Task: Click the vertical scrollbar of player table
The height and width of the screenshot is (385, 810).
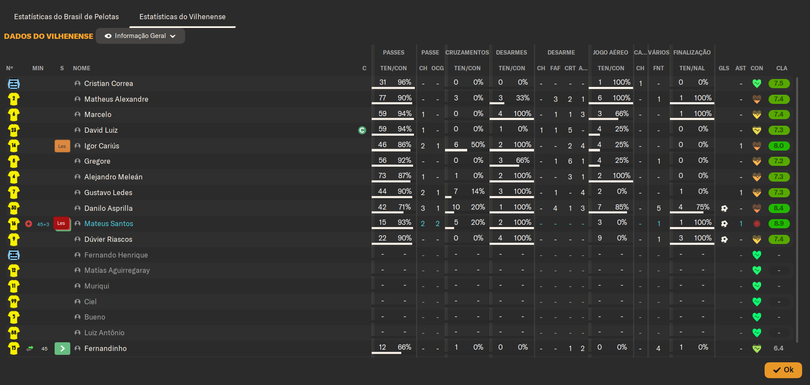Action: [797, 210]
